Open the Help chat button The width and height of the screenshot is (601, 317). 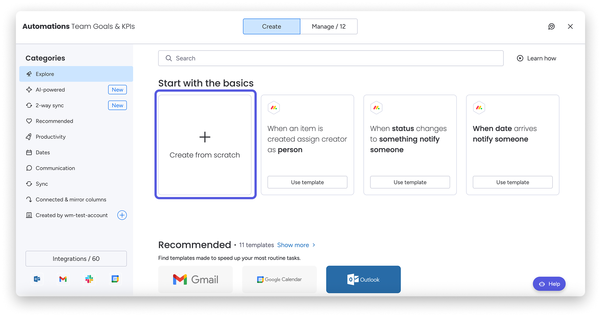(x=549, y=284)
